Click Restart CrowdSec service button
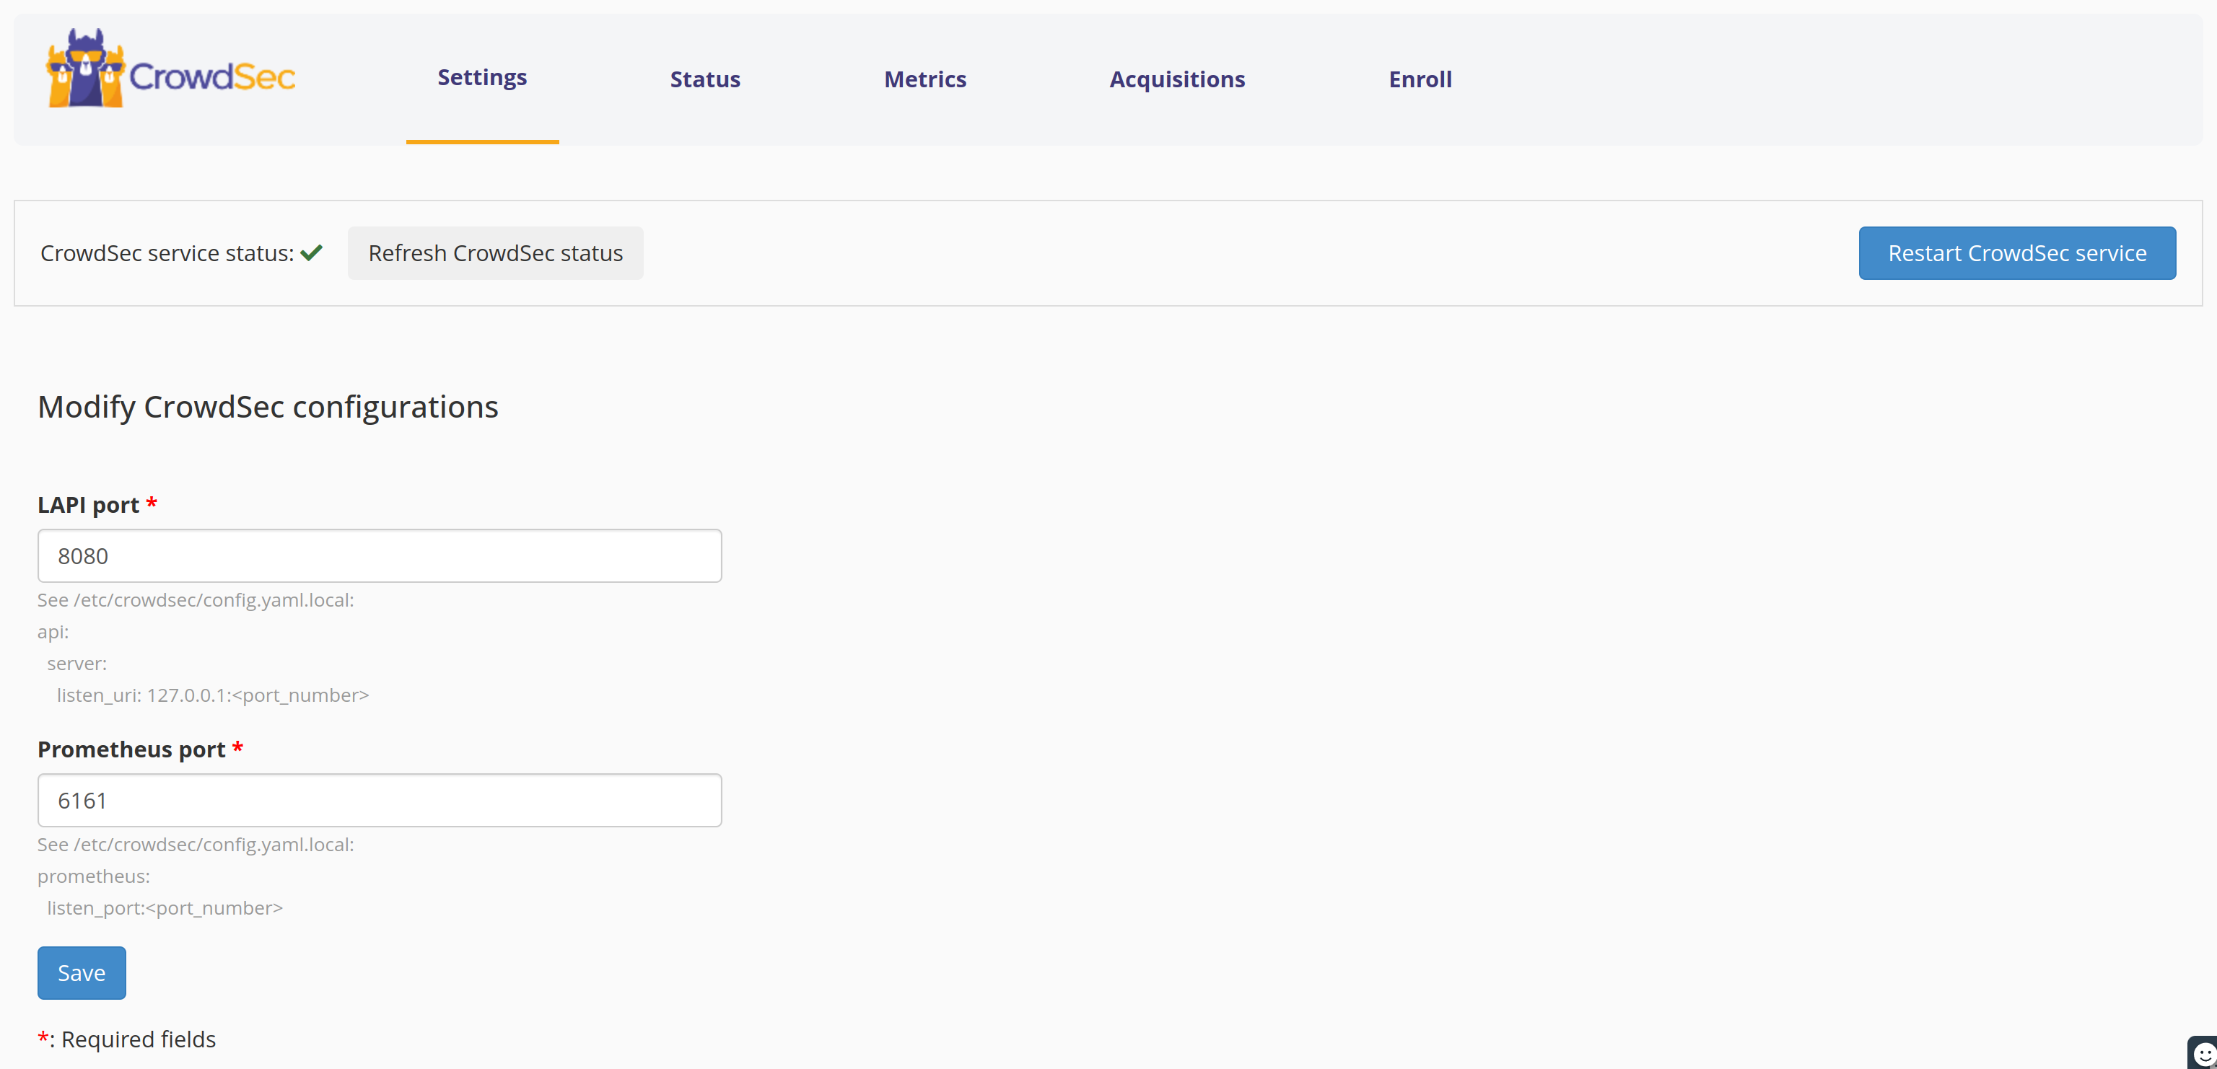Viewport: 2217px width, 1069px height. [x=2016, y=253]
